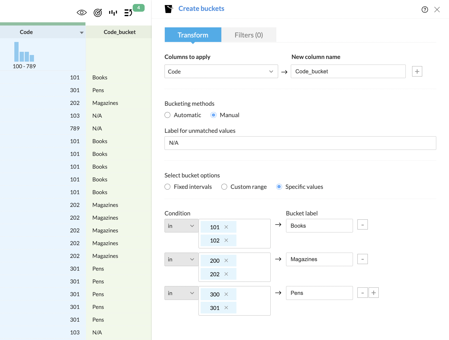449x340 pixels.
Task: Click the eye preview icon
Action: [x=81, y=12]
